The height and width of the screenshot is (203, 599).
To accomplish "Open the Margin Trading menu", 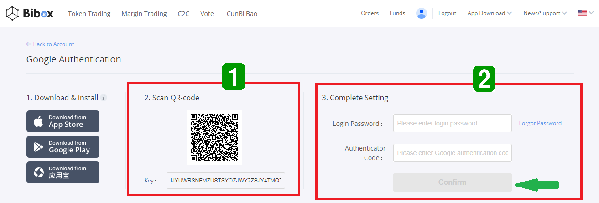I will [144, 14].
